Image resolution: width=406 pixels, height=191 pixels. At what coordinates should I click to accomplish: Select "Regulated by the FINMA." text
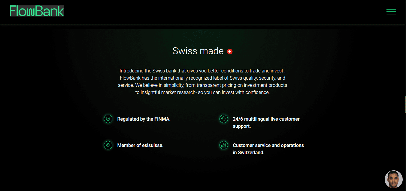[144, 119]
